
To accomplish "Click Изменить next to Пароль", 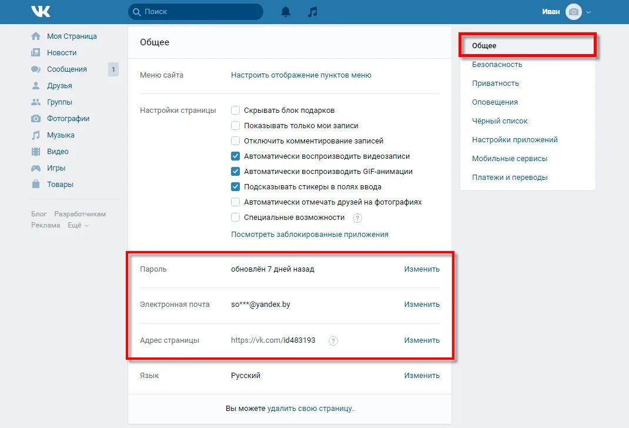I will (x=421, y=269).
